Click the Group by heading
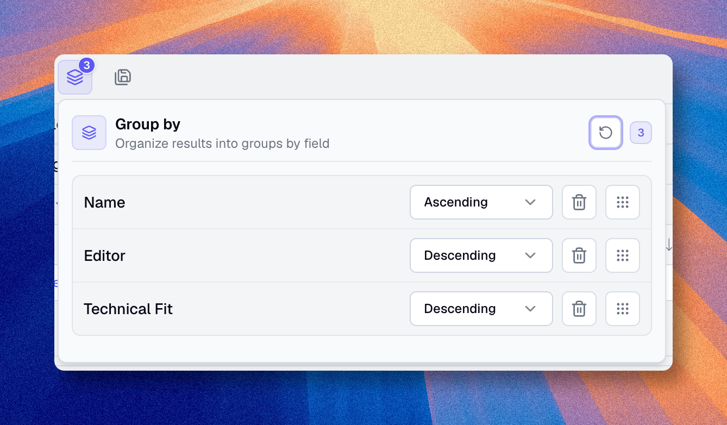727x425 pixels. click(148, 124)
